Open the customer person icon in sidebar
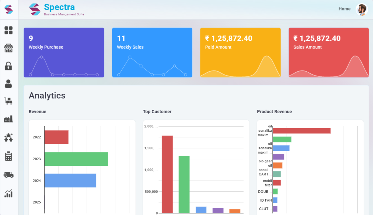The width and height of the screenshot is (373, 215). pos(9,84)
